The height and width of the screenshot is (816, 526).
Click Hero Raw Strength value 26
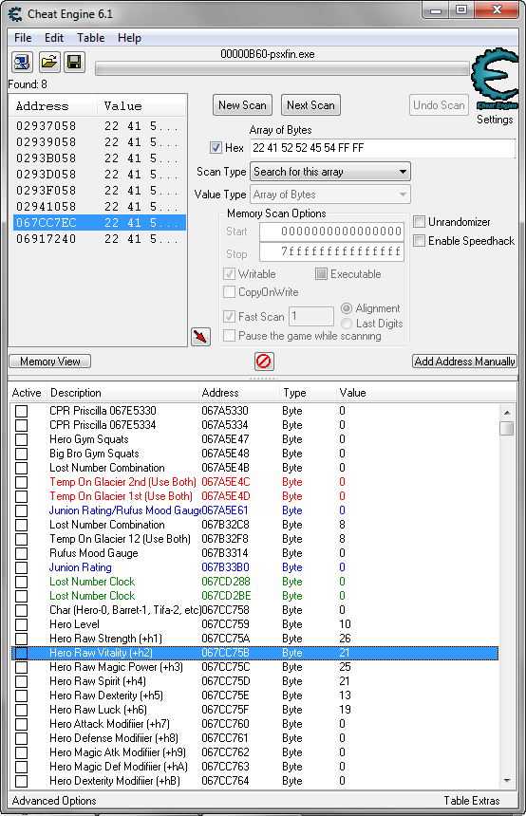pos(345,639)
